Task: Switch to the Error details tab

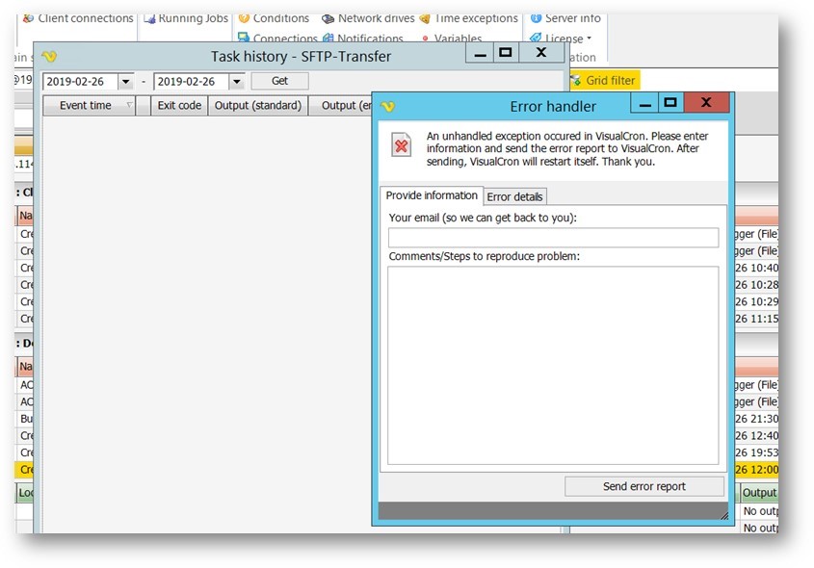Action: click(514, 196)
